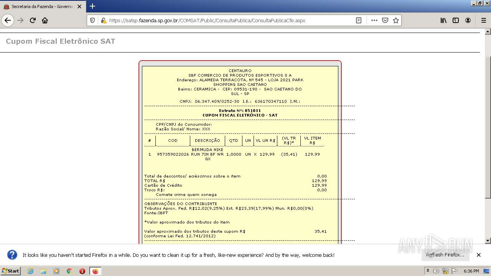This screenshot has width=491, height=276.
Task: Bookmark this page with star
Action: 396,20
